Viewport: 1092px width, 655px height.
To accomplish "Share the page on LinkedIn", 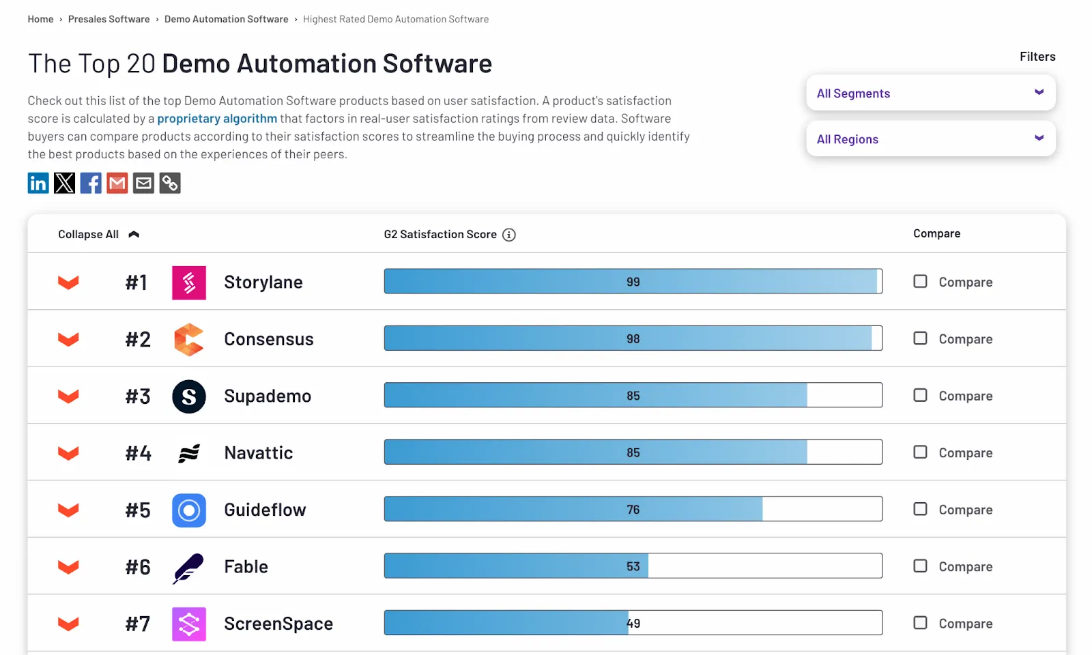I will (38, 183).
